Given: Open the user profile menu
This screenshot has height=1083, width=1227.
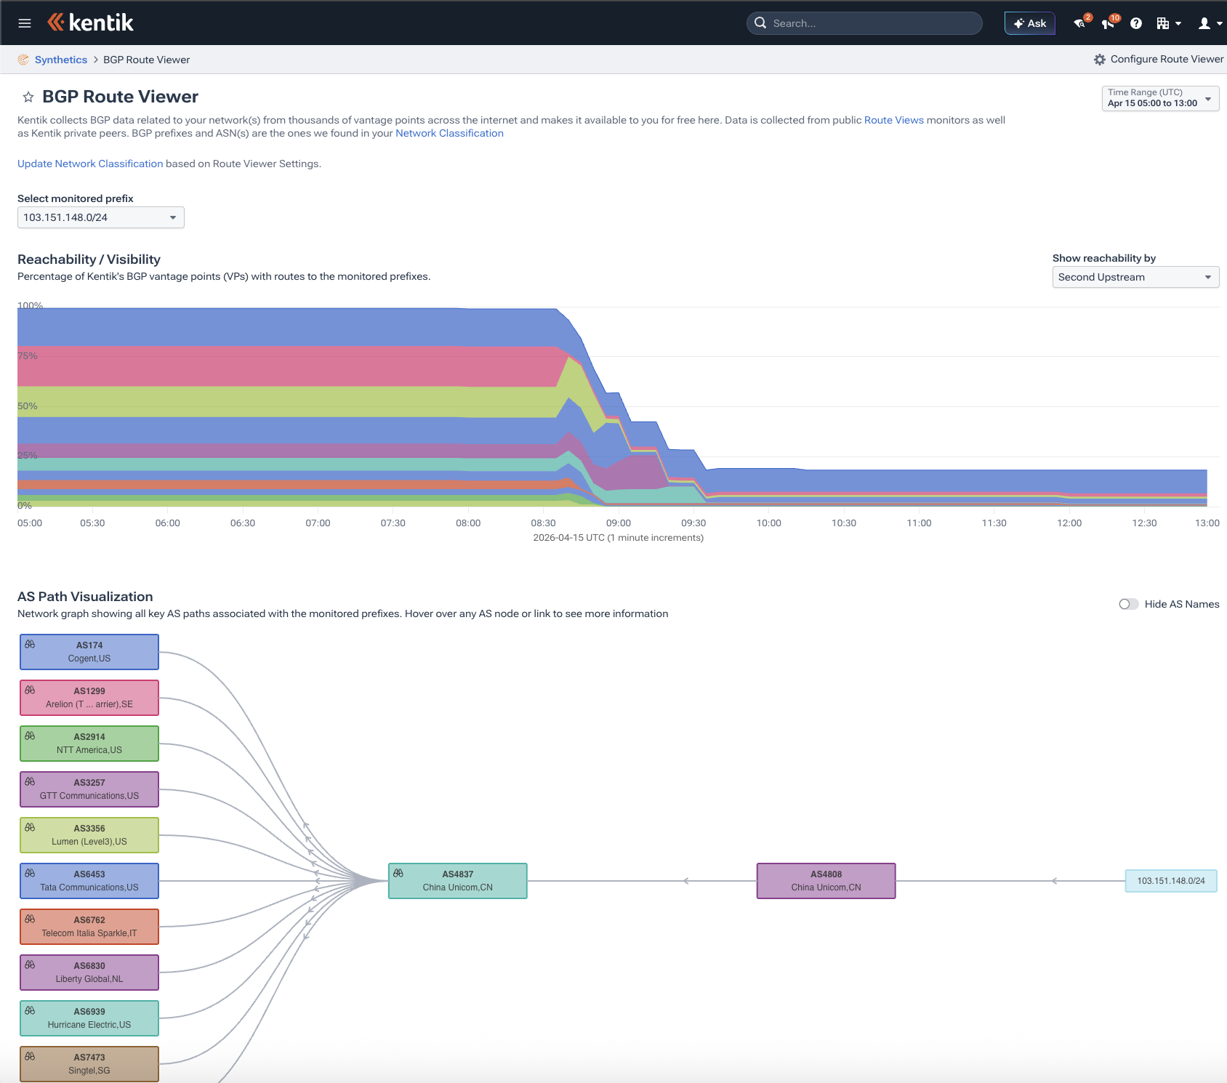Looking at the screenshot, I should (1210, 23).
